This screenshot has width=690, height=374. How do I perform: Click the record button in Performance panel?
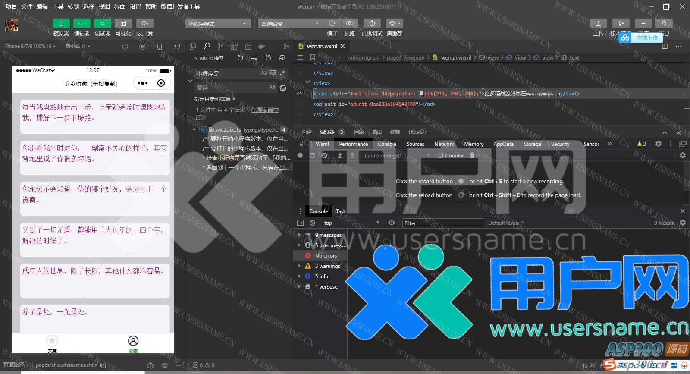tap(300, 155)
